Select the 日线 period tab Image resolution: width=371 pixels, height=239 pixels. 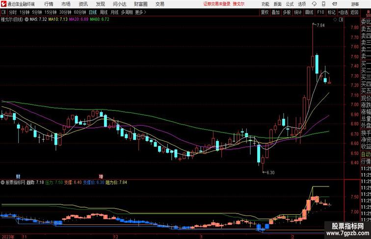coord(93,12)
